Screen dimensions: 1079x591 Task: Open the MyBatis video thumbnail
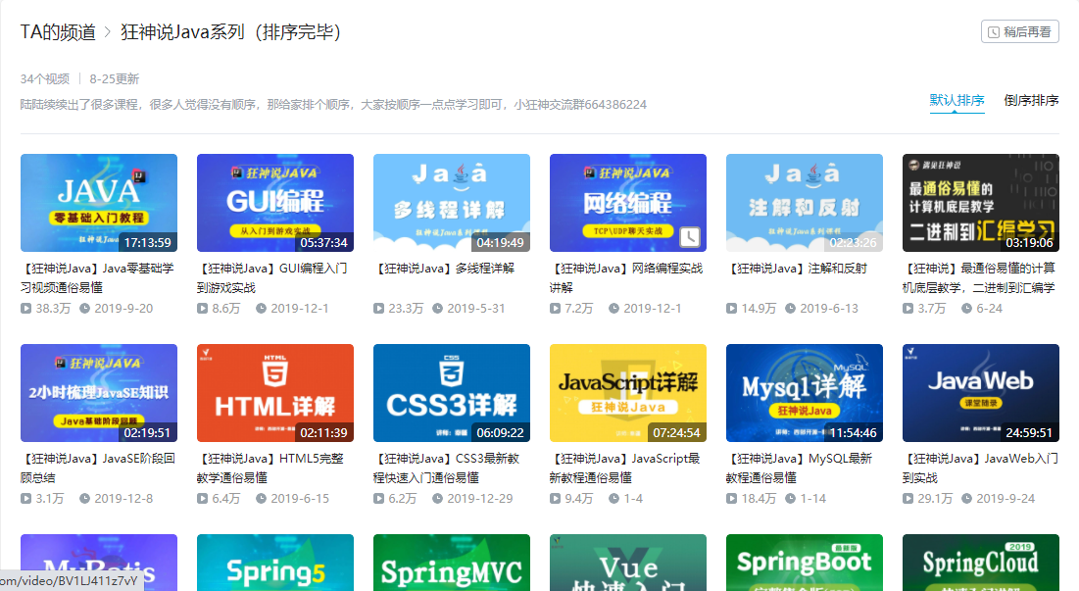point(99,563)
